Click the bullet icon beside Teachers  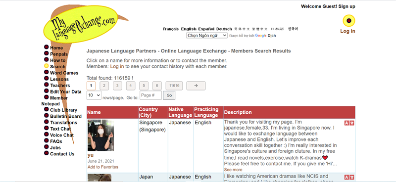[46, 85]
